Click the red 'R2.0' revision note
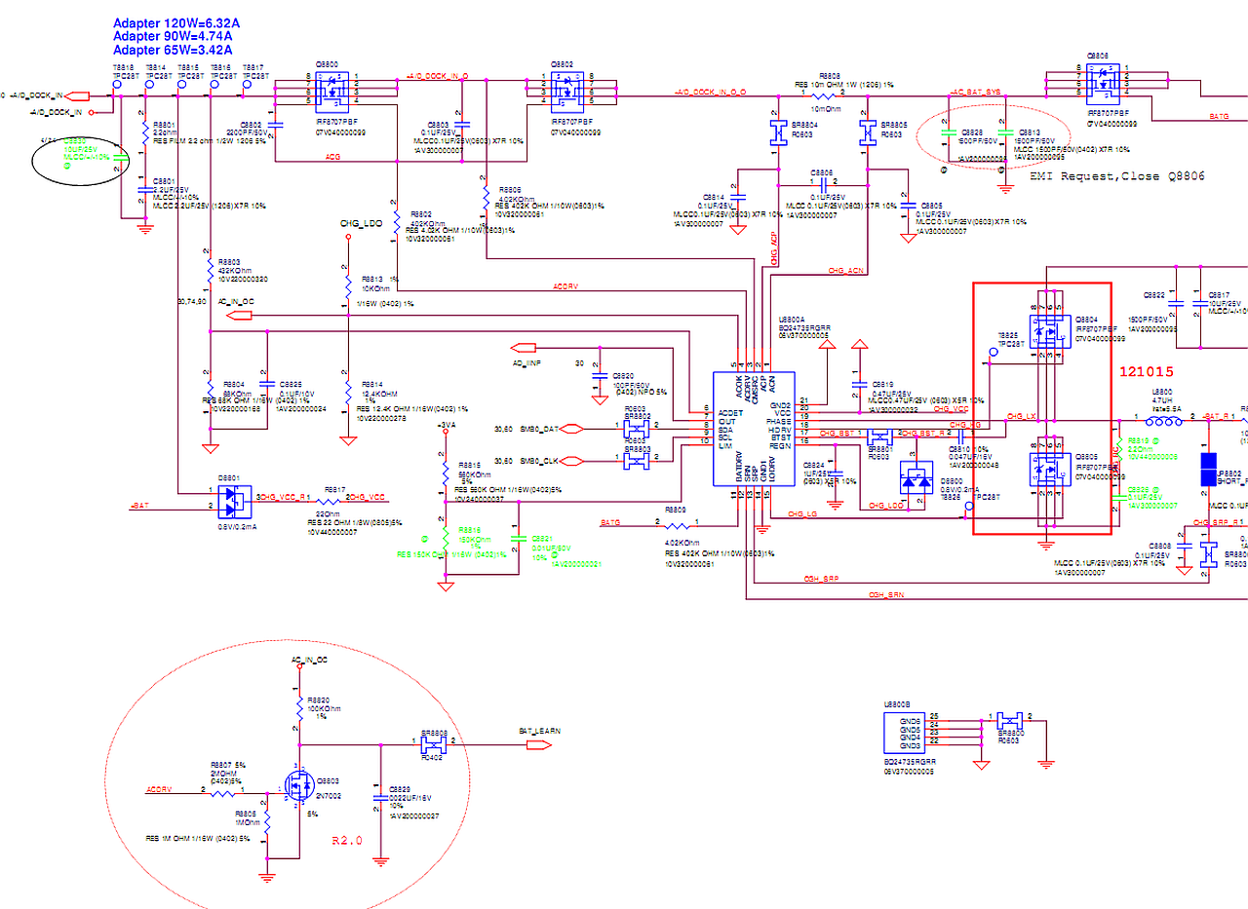 (x=348, y=839)
